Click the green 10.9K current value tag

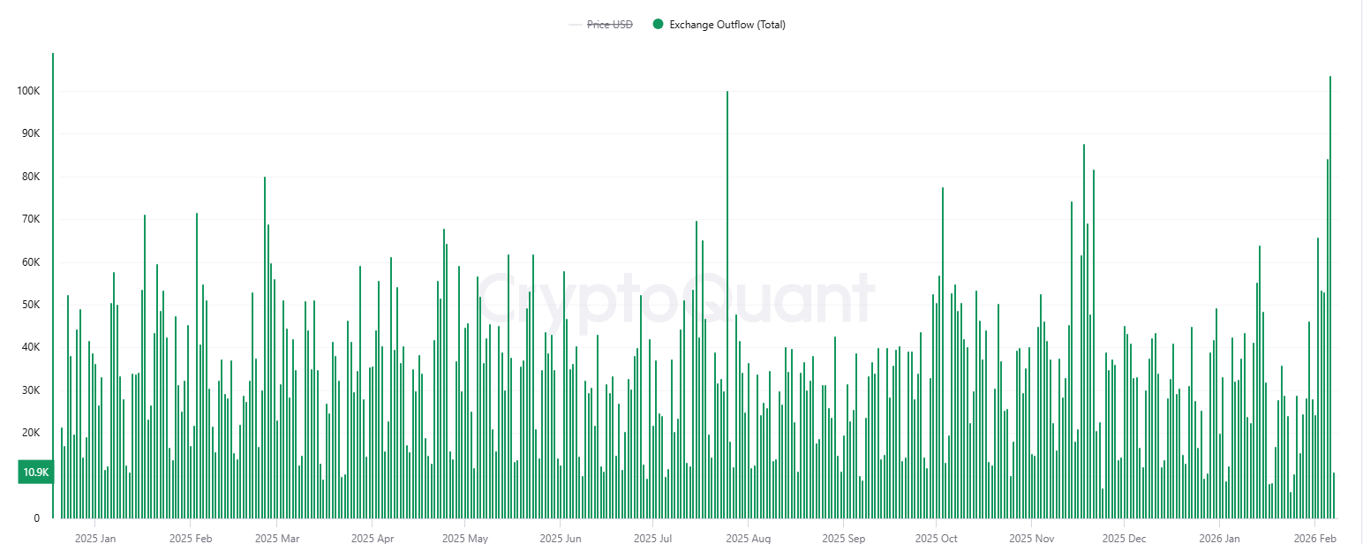click(36, 472)
